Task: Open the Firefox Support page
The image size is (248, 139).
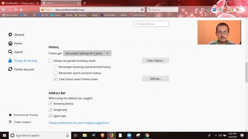Action: 20,122
